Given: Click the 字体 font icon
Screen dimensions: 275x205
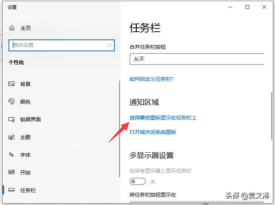Looking at the screenshot, I should coord(11,154).
